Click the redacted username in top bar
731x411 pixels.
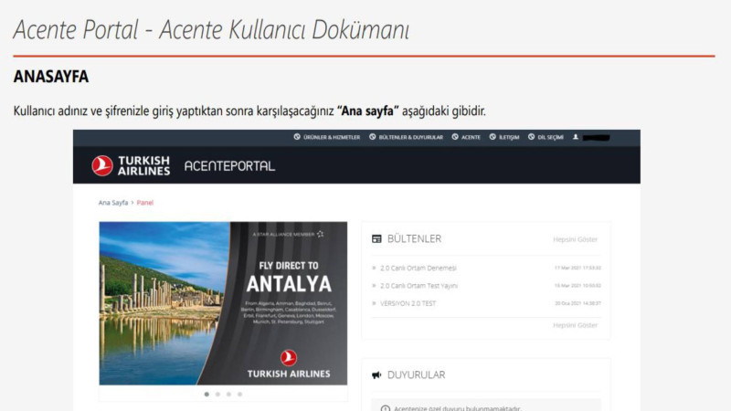(597, 138)
